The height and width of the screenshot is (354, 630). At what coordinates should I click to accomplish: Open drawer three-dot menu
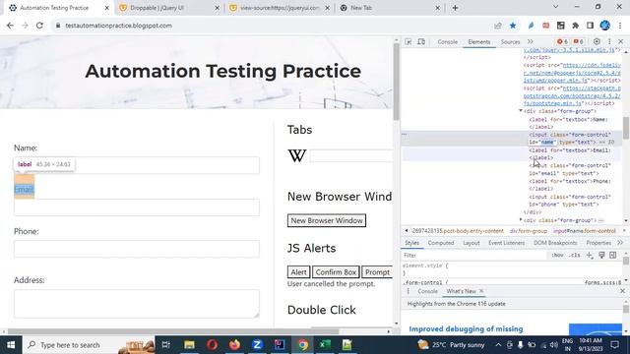(409, 291)
